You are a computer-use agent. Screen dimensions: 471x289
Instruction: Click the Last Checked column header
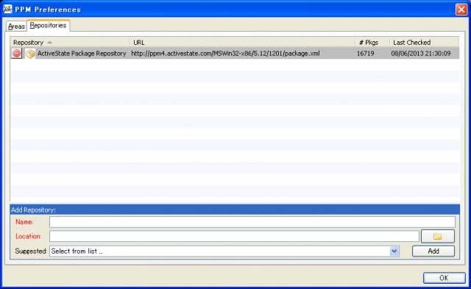coord(424,43)
